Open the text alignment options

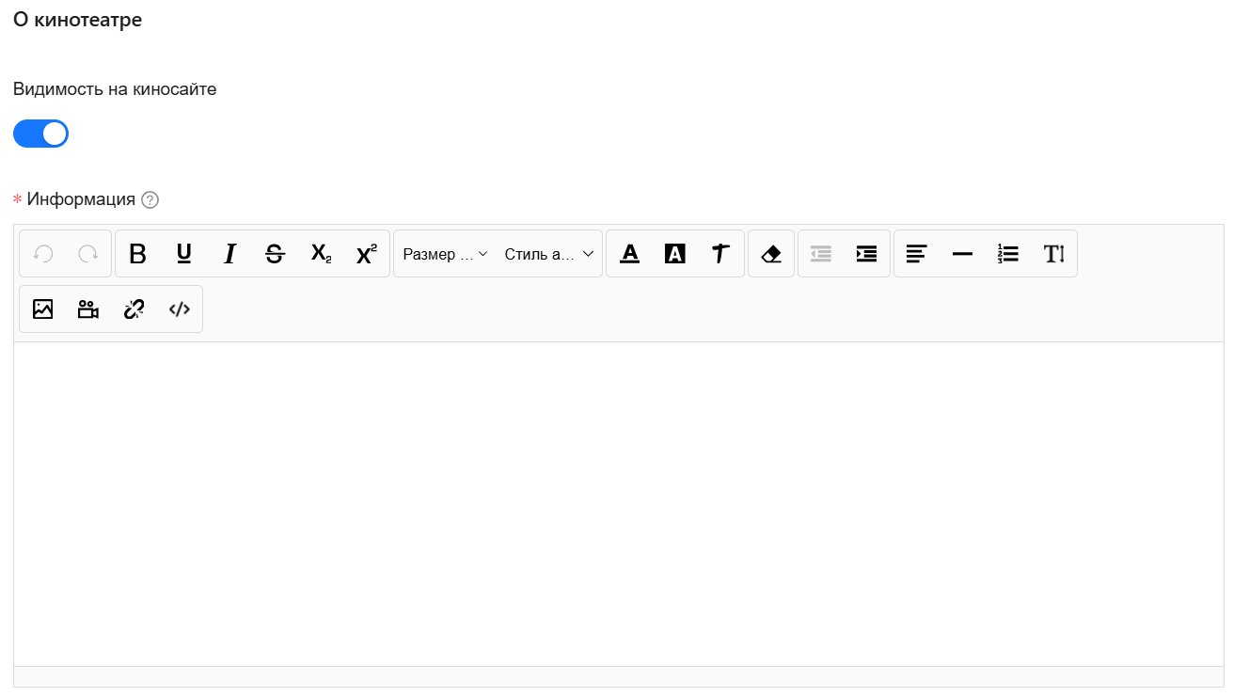917,254
